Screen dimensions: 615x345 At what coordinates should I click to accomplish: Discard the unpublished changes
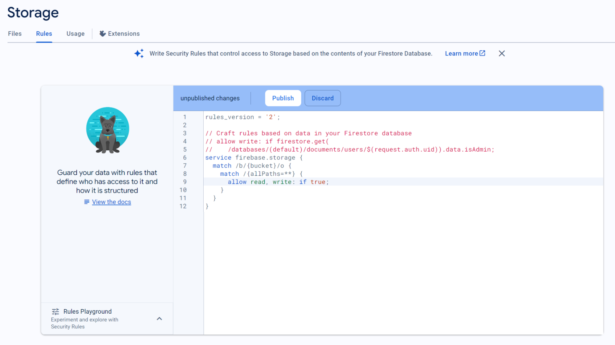click(322, 98)
